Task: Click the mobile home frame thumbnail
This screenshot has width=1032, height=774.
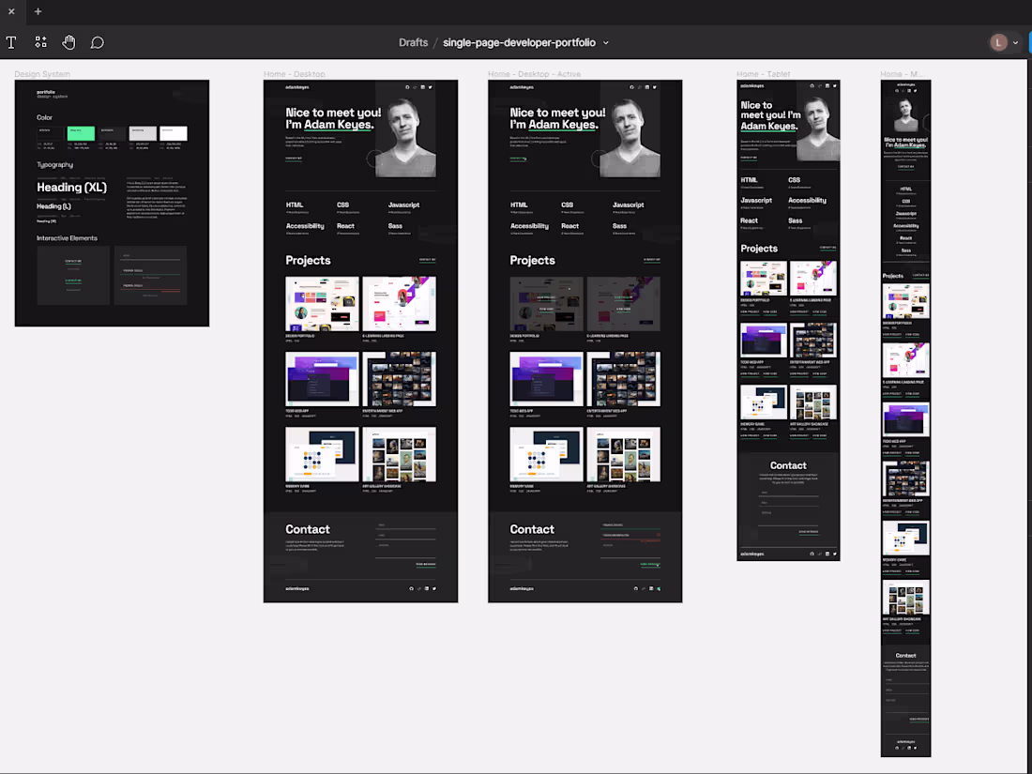Action: [x=904, y=413]
